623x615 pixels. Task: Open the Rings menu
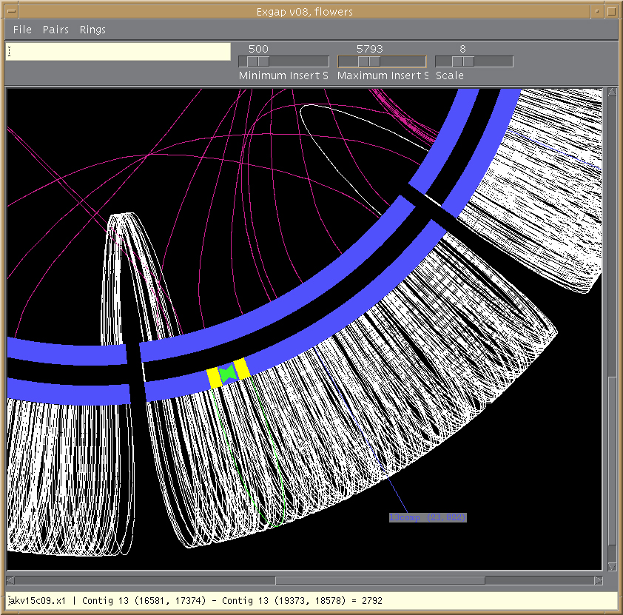click(x=92, y=30)
